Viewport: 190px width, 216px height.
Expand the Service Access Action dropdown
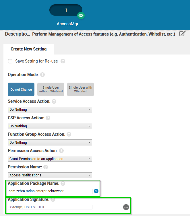tap(50, 110)
